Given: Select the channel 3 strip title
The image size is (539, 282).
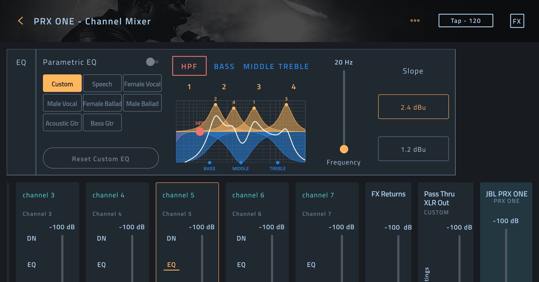Looking at the screenshot, I should click(x=38, y=195).
